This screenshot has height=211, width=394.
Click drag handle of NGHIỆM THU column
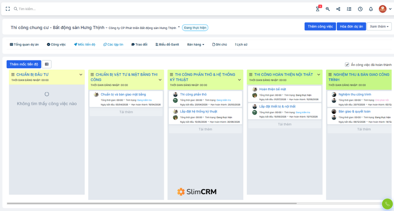coord(330,74)
